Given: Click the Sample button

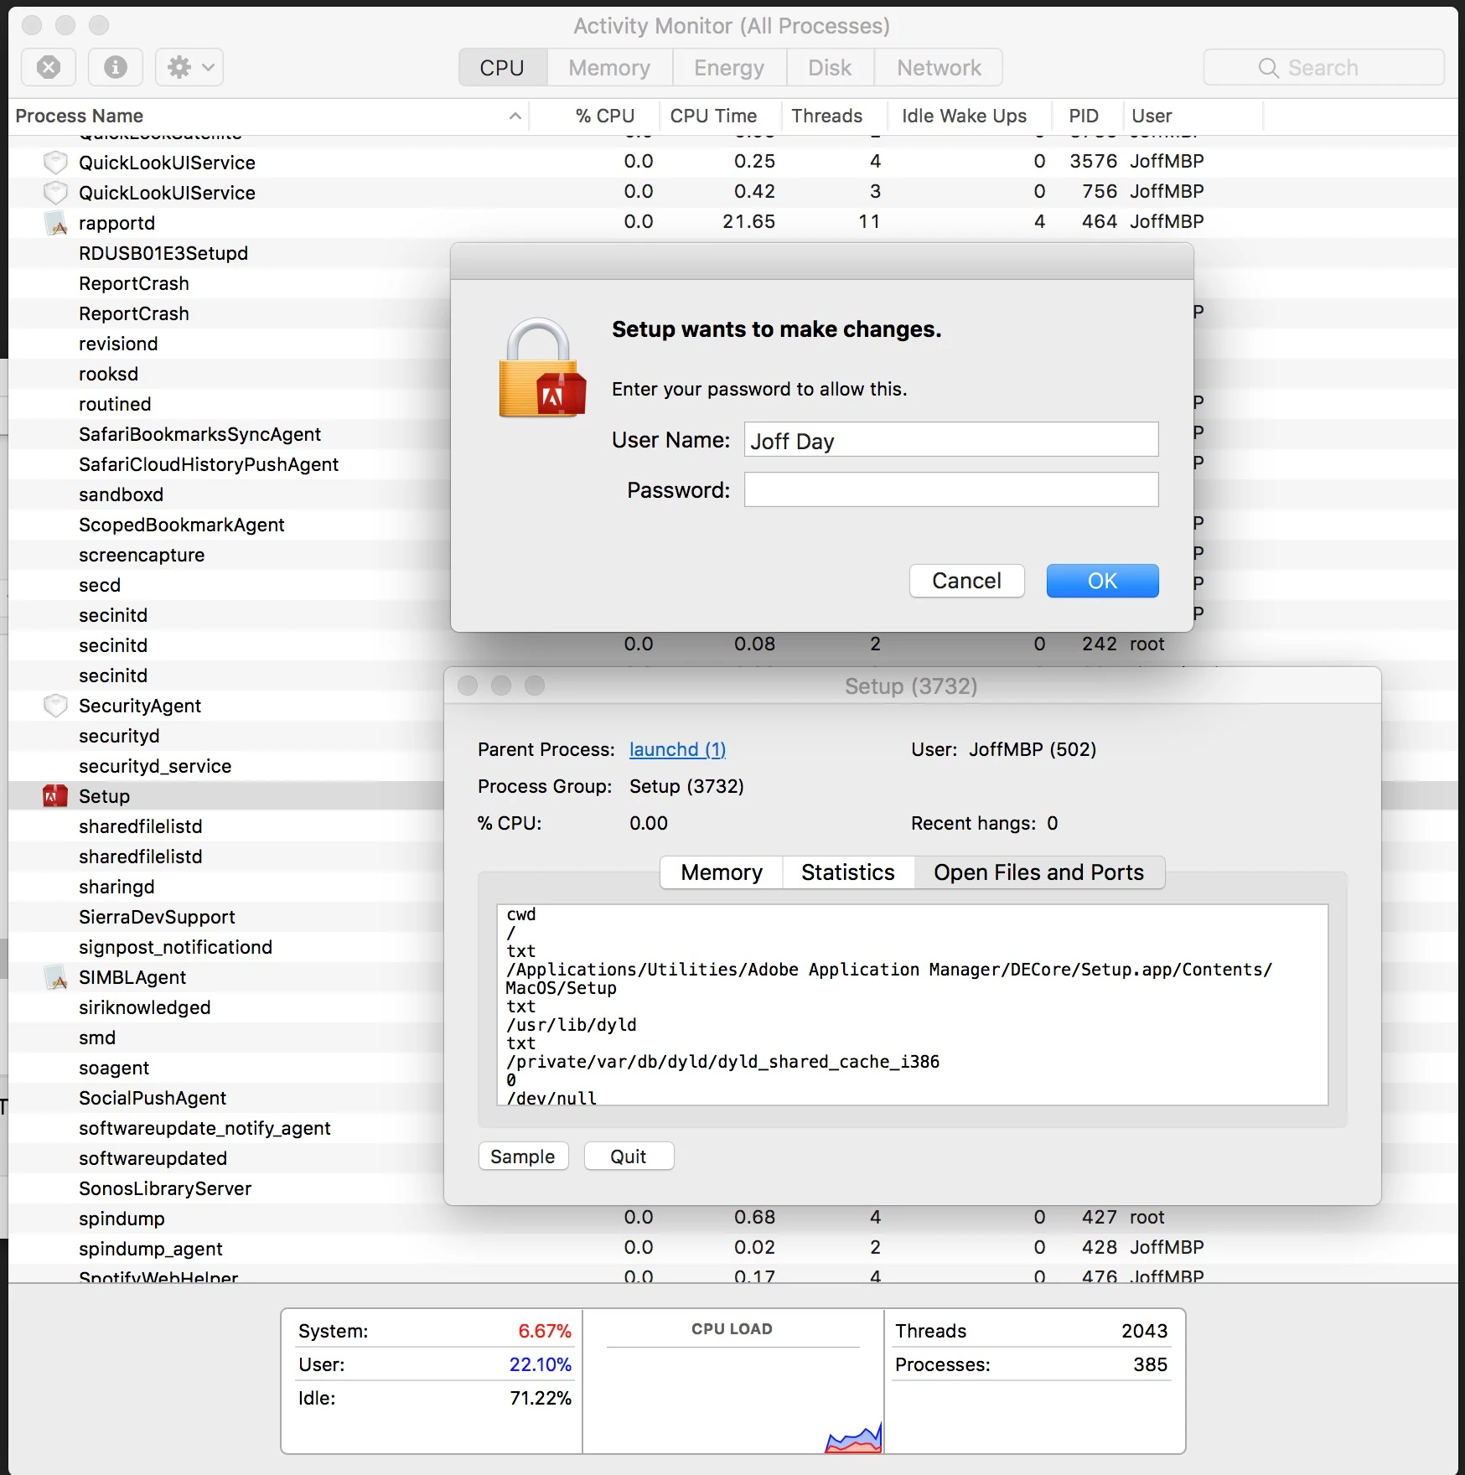Looking at the screenshot, I should point(523,1157).
